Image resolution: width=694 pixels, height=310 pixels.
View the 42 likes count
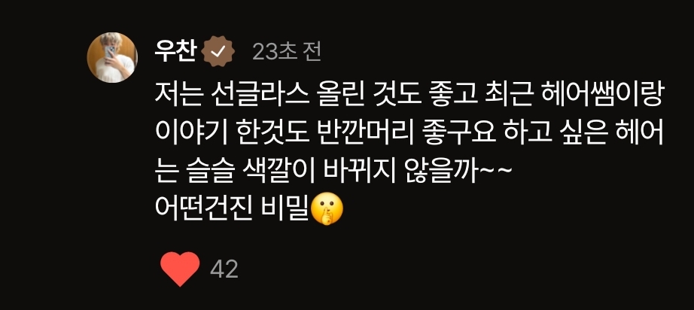pyautogui.click(x=224, y=269)
